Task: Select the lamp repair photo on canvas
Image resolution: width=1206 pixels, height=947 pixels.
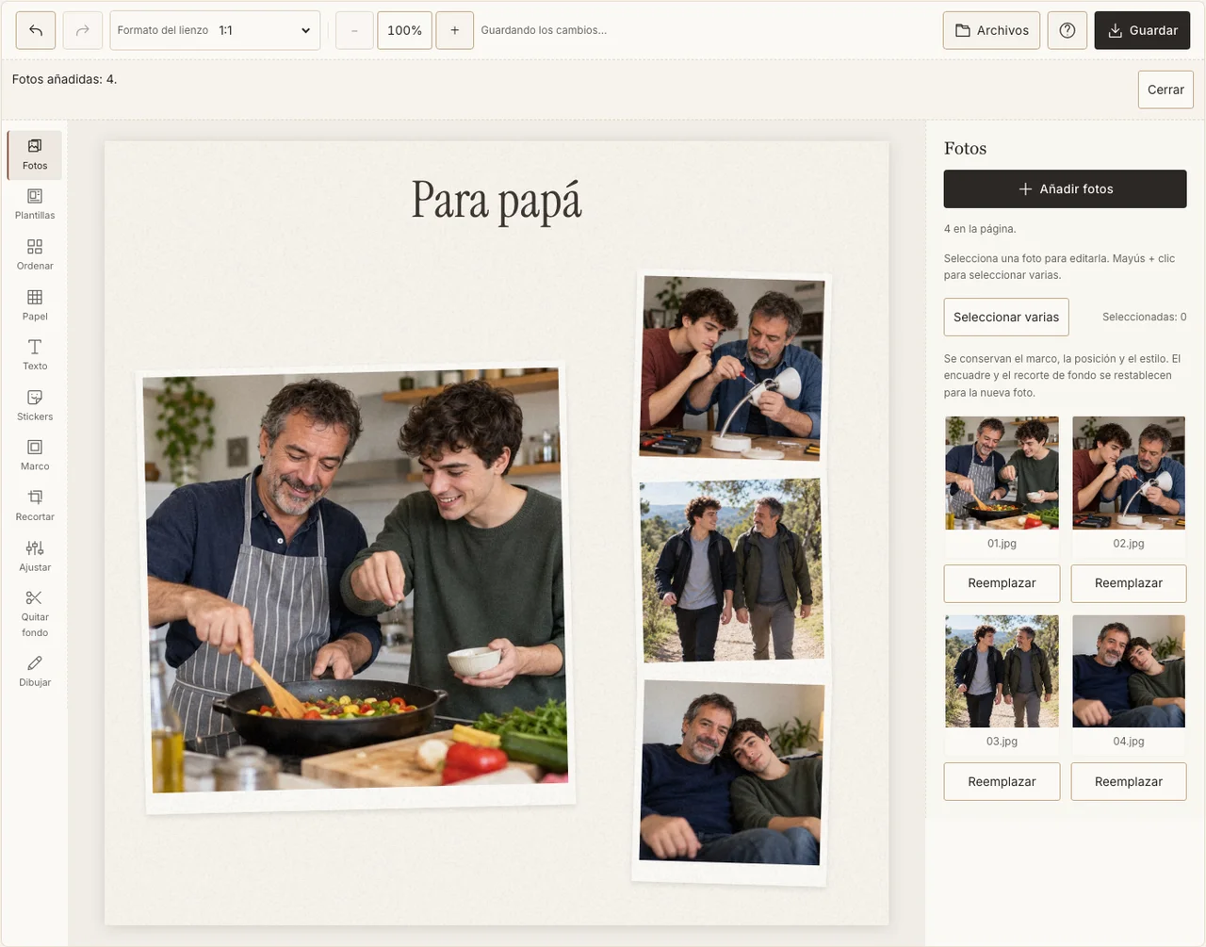Action: (731, 368)
